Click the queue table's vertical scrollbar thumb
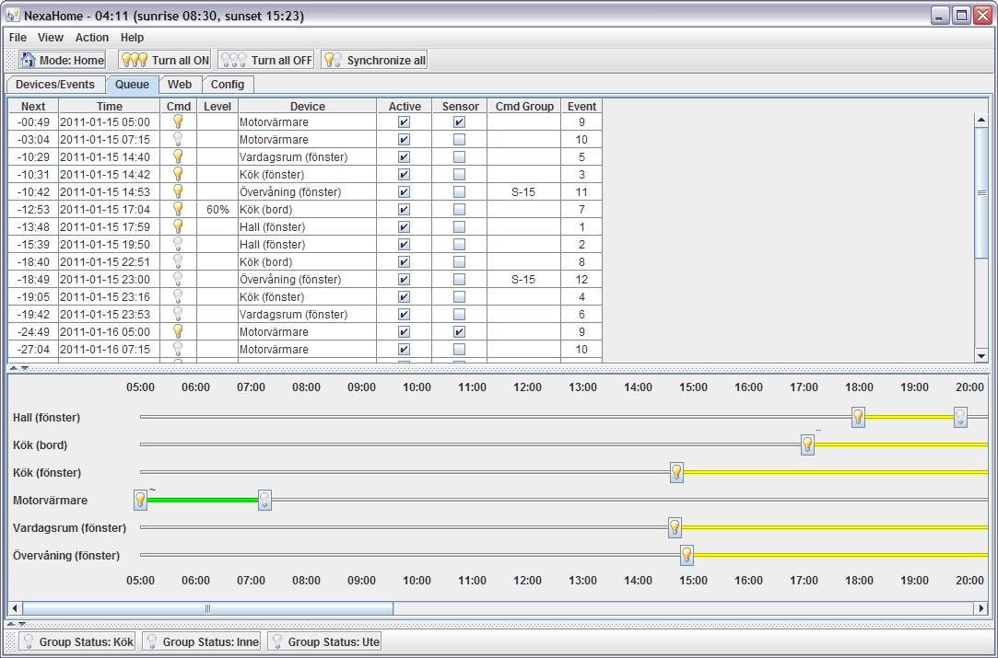Viewport: 998px width, 658px height. coord(980,192)
